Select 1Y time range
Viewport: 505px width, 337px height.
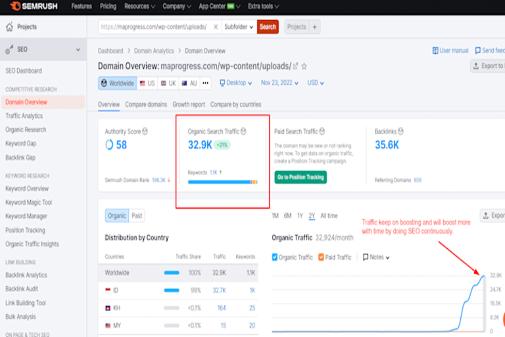[300, 216]
